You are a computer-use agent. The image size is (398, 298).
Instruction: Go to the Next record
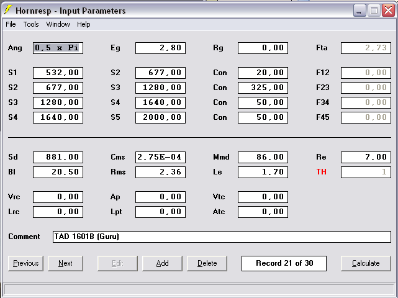pos(65,263)
